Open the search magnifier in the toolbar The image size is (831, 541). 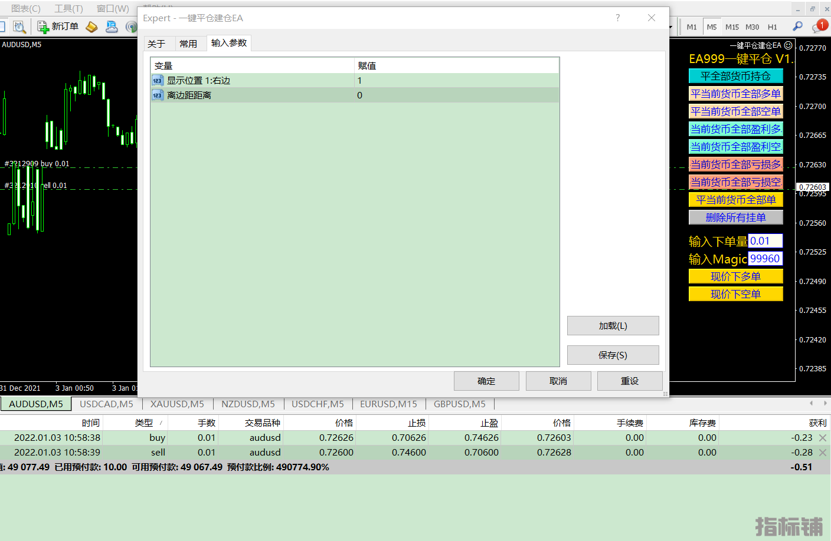[797, 27]
